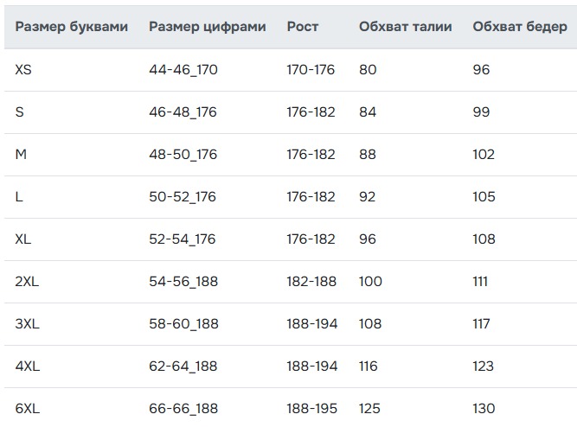Click waist value 96 in XL row
577x427 pixels.
coord(368,239)
